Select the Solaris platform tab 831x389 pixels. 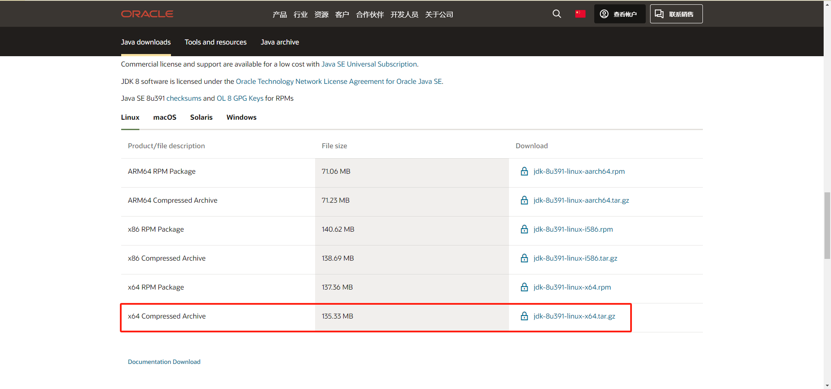[x=201, y=117]
